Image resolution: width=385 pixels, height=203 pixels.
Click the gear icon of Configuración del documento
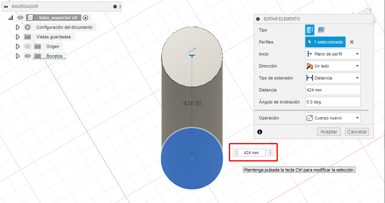tap(28, 27)
